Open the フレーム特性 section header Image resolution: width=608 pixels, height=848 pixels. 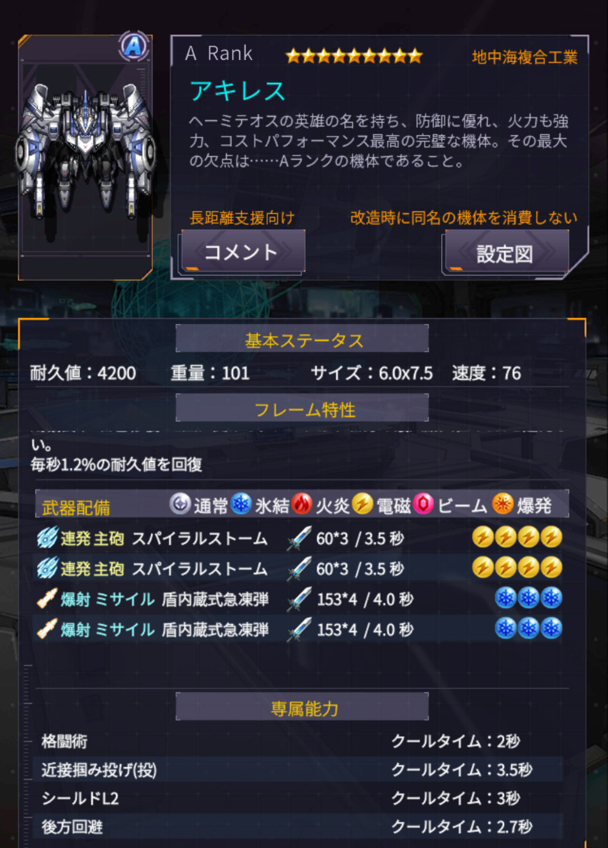coord(302,409)
